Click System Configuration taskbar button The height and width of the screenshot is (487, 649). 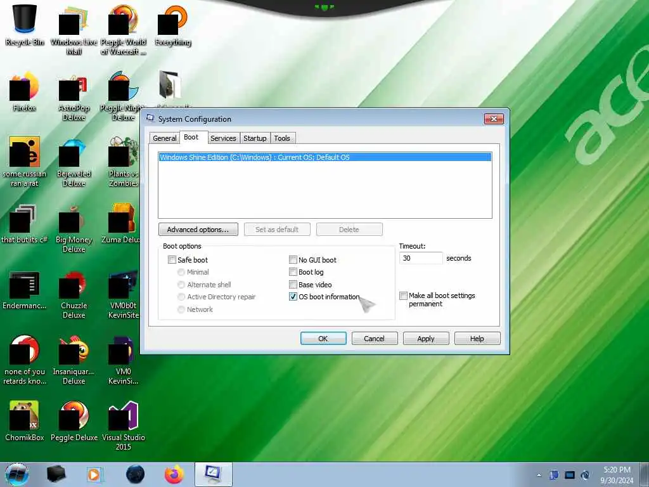(x=213, y=474)
